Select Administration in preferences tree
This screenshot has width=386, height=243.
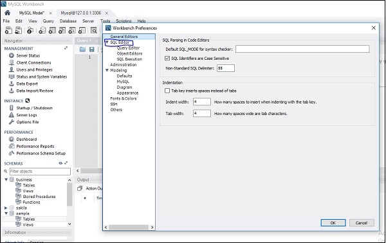click(x=124, y=65)
